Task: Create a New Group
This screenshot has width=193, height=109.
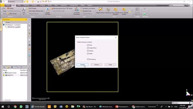Action: pos(12,14)
